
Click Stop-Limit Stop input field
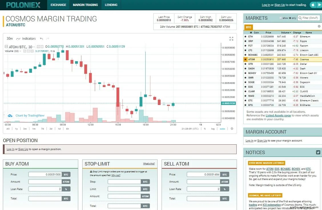pos(124,182)
